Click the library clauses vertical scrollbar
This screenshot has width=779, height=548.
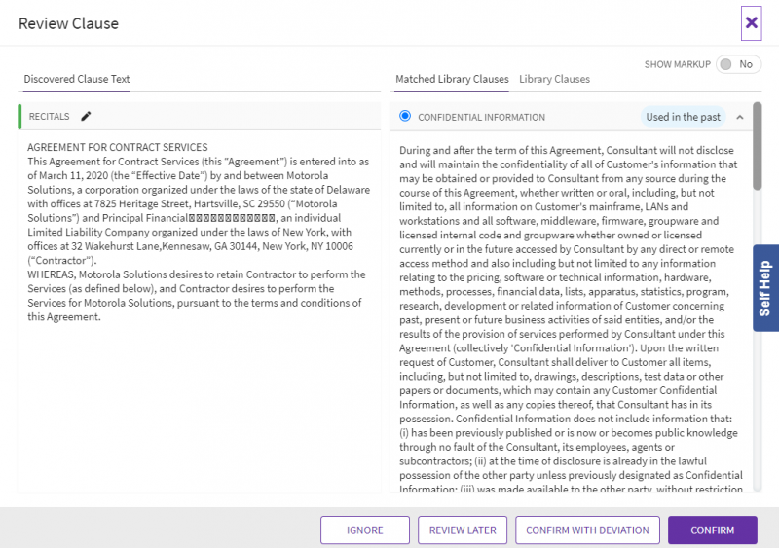pos(758,146)
